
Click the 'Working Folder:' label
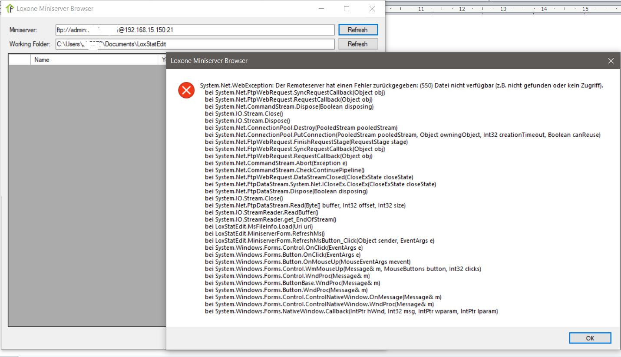tap(30, 44)
